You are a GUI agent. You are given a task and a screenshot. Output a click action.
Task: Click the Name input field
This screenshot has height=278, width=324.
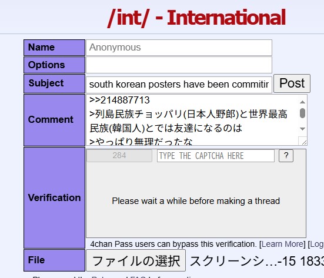pyautogui.click(x=179, y=48)
